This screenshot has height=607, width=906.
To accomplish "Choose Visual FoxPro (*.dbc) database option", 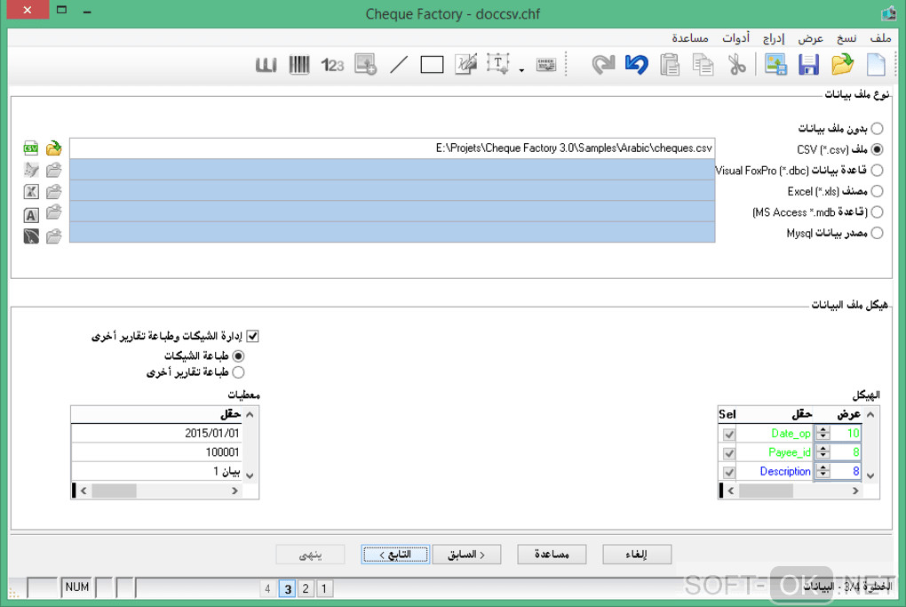I will pyautogui.click(x=877, y=170).
